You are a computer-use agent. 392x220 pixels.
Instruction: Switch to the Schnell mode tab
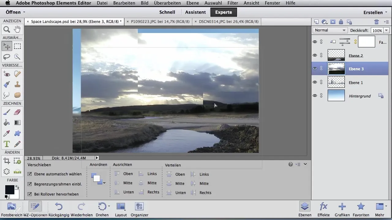167,12
